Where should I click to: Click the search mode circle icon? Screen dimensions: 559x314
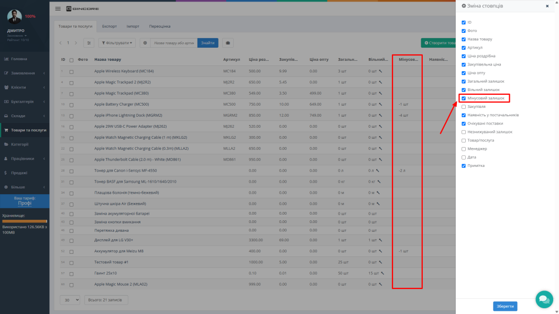(x=145, y=43)
